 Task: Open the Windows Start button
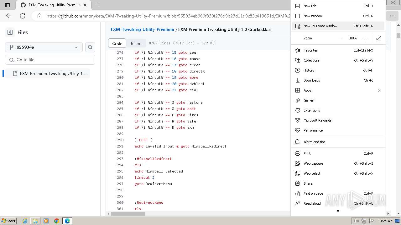8,221
